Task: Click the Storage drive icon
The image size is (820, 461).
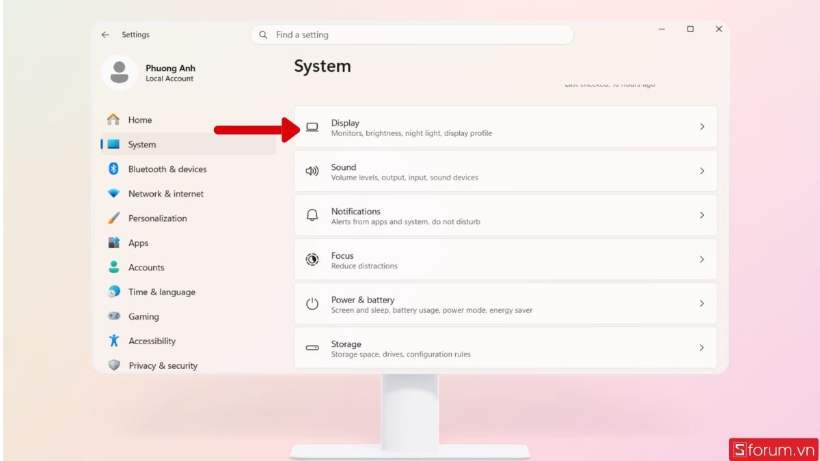Action: [x=312, y=348]
